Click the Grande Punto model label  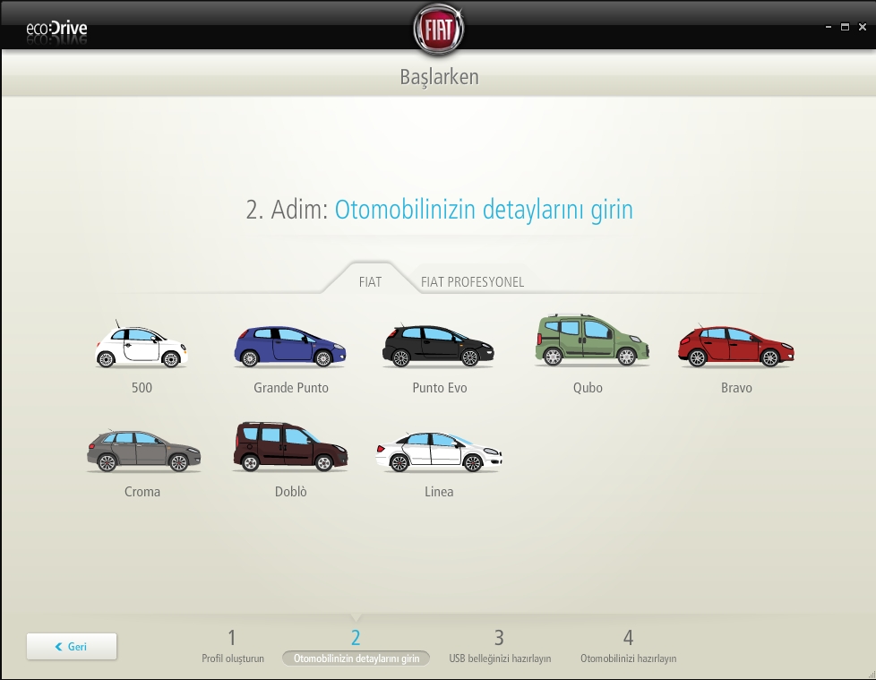pos(290,388)
